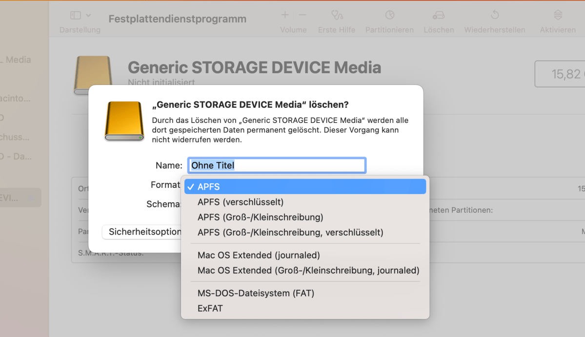Click Erste Hilfe stethoscope icon
This screenshot has width=585, height=337.
(337, 15)
